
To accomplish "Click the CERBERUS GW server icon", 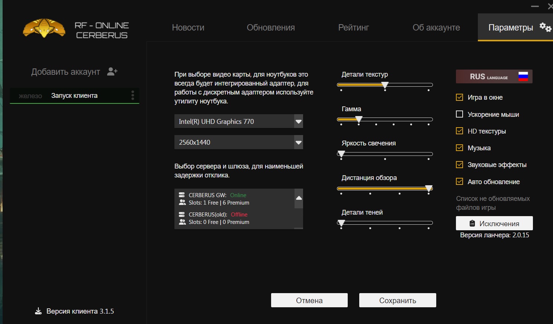I will [182, 195].
